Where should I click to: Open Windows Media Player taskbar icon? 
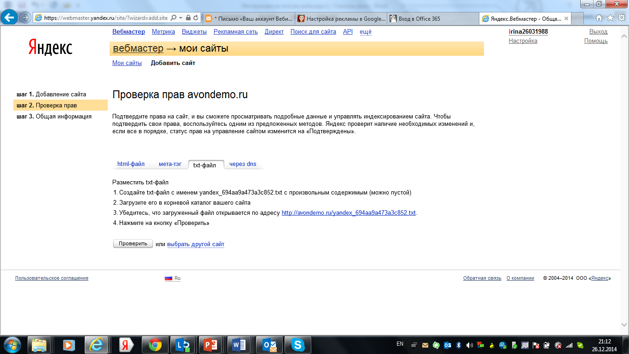tap(68, 345)
